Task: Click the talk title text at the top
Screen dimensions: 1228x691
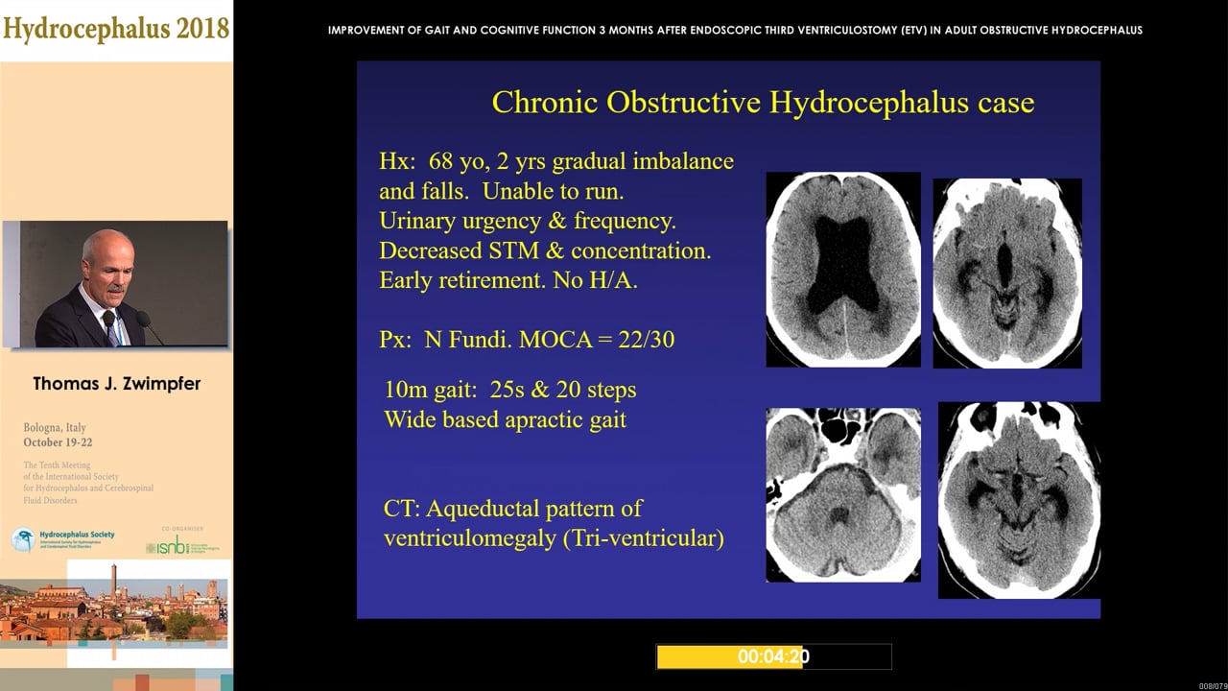Action: 735,30
